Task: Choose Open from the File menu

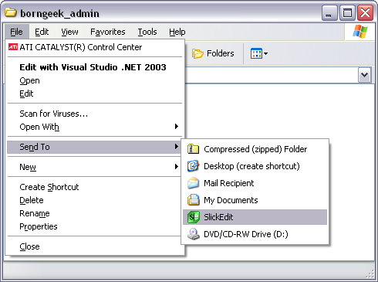Action: (x=94, y=80)
